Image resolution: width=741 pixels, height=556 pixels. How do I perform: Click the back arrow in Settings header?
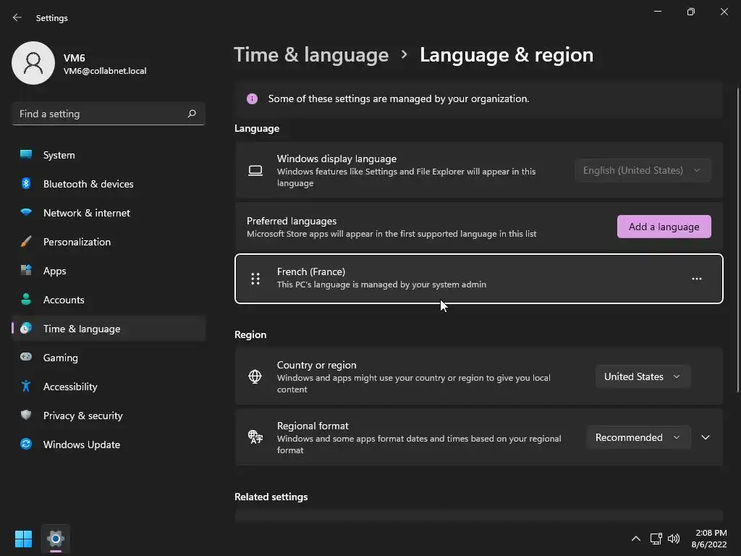click(x=17, y=17)
